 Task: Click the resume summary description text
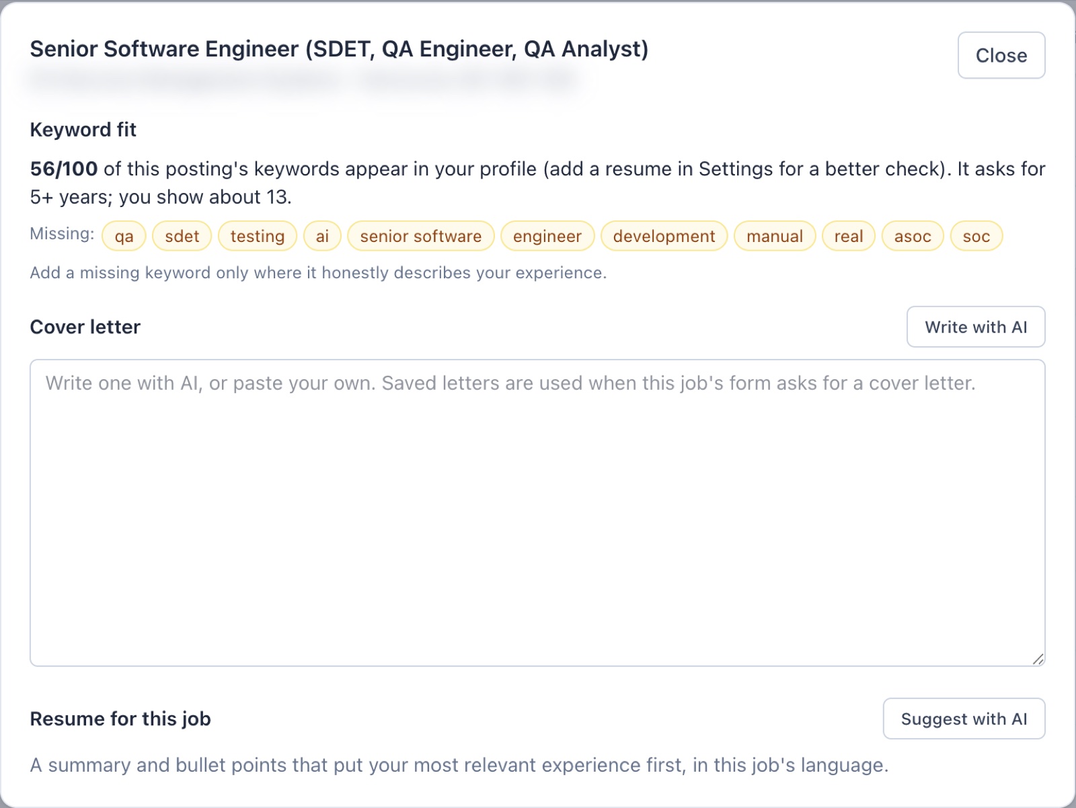click(459, 765)
